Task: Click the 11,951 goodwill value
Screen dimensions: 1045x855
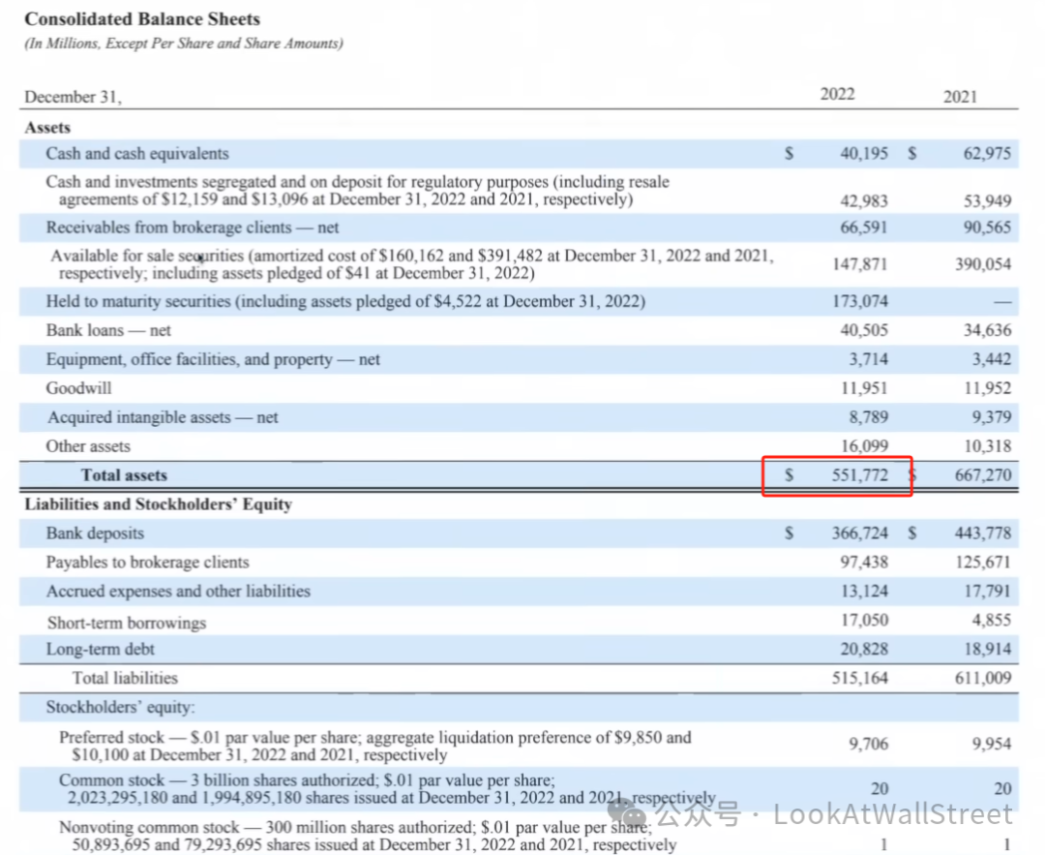Action: tap(864, 388)
